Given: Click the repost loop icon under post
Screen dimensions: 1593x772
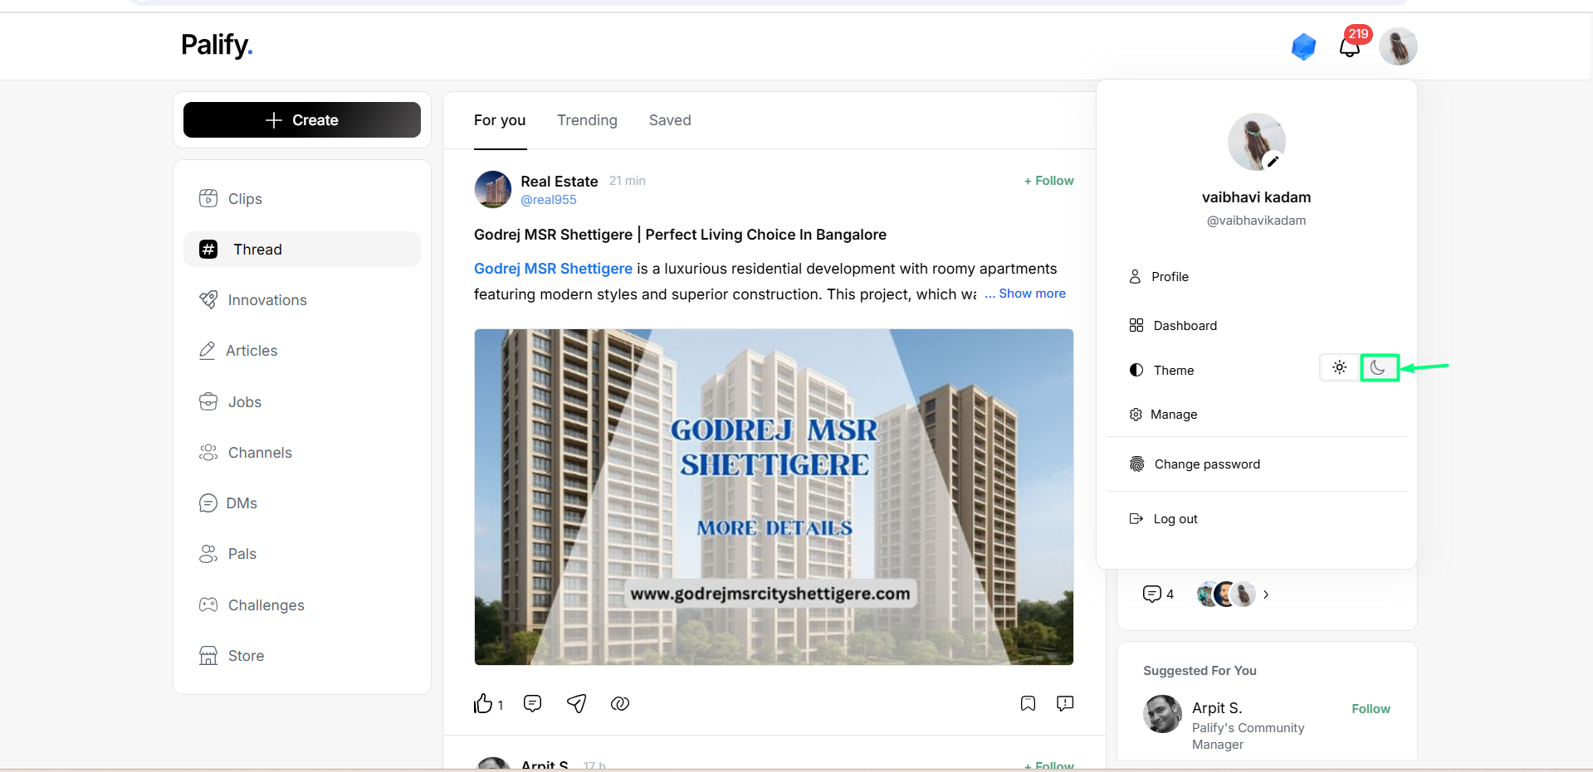Looking at the screenshot, I should point(620,704).
